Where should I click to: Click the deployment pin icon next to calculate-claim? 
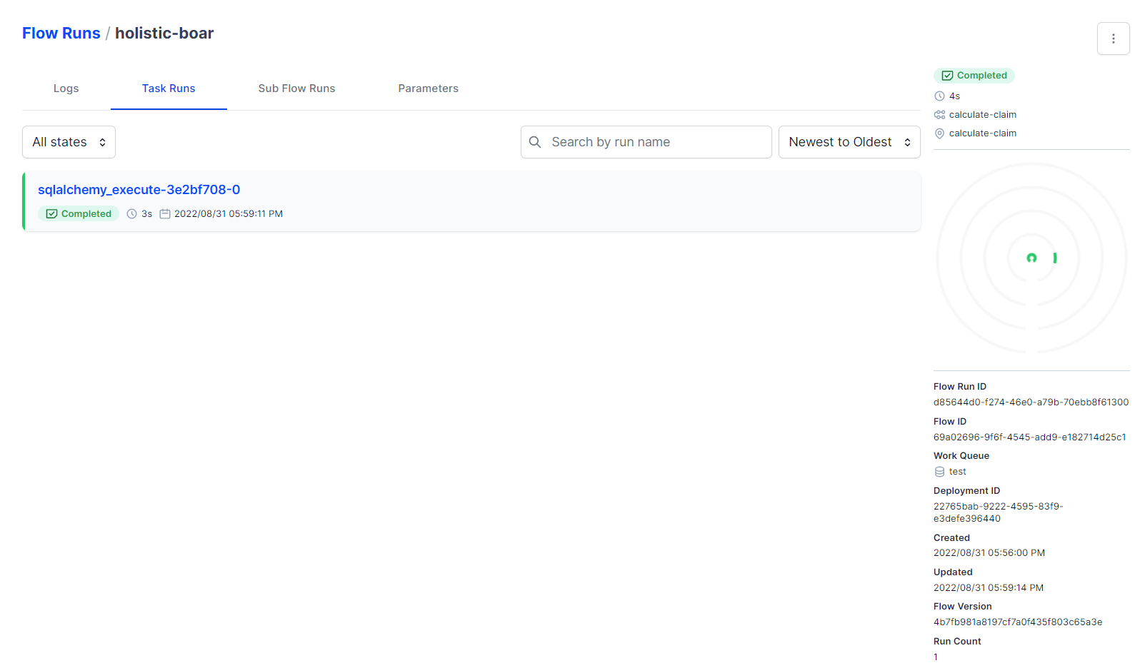tap(939, 133)
